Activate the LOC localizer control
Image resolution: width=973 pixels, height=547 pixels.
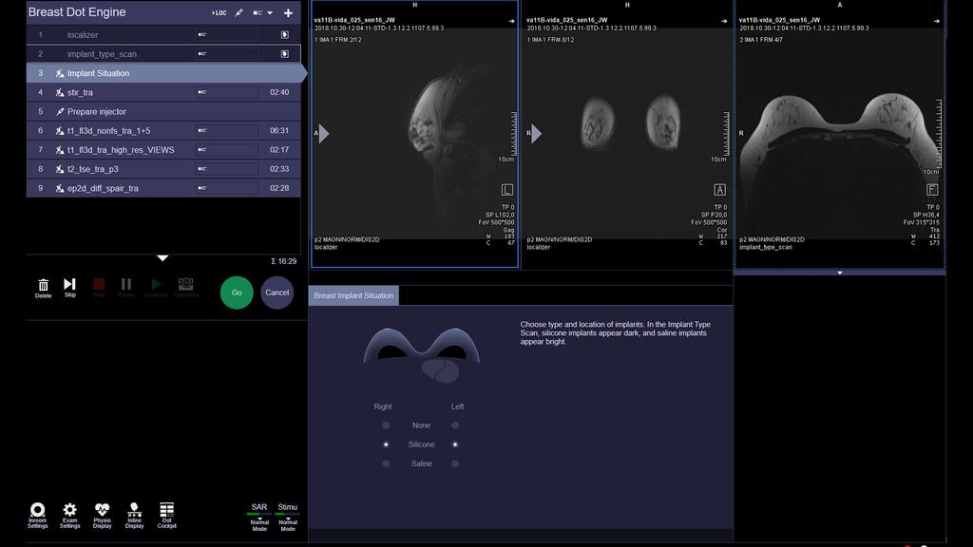pyautogui.click(x=219, y=12)
